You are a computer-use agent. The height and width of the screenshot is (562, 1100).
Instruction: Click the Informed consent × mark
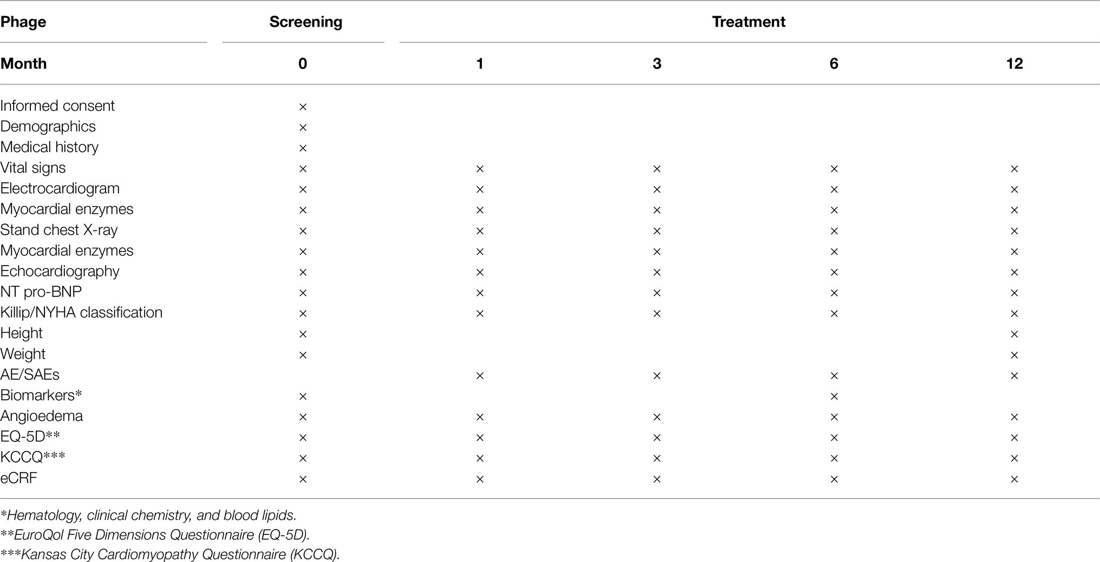[x=303, y=107]
